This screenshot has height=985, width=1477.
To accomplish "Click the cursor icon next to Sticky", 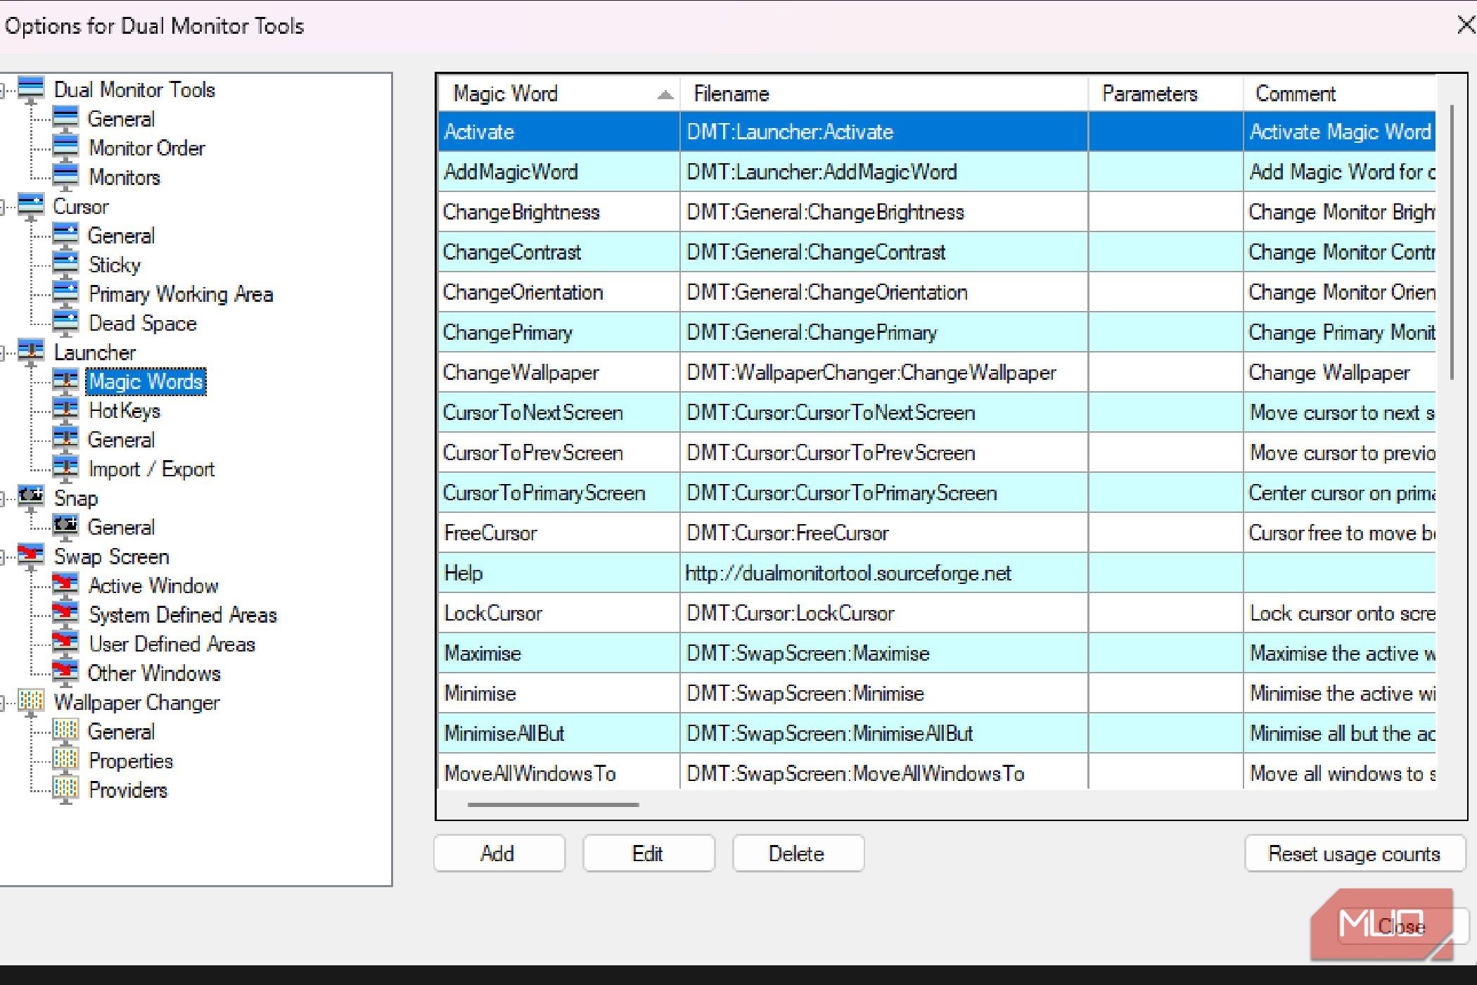I will tap(65, 265).
